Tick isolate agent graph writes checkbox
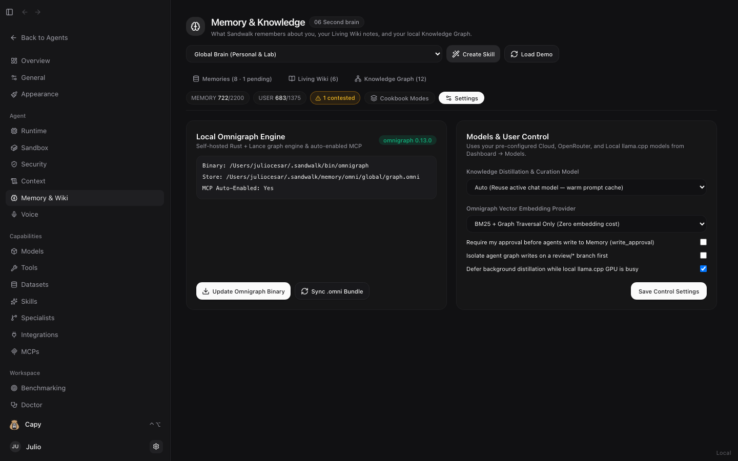Image resolution: width=738 pixels, height=461 pixels. tap(703, 256)
